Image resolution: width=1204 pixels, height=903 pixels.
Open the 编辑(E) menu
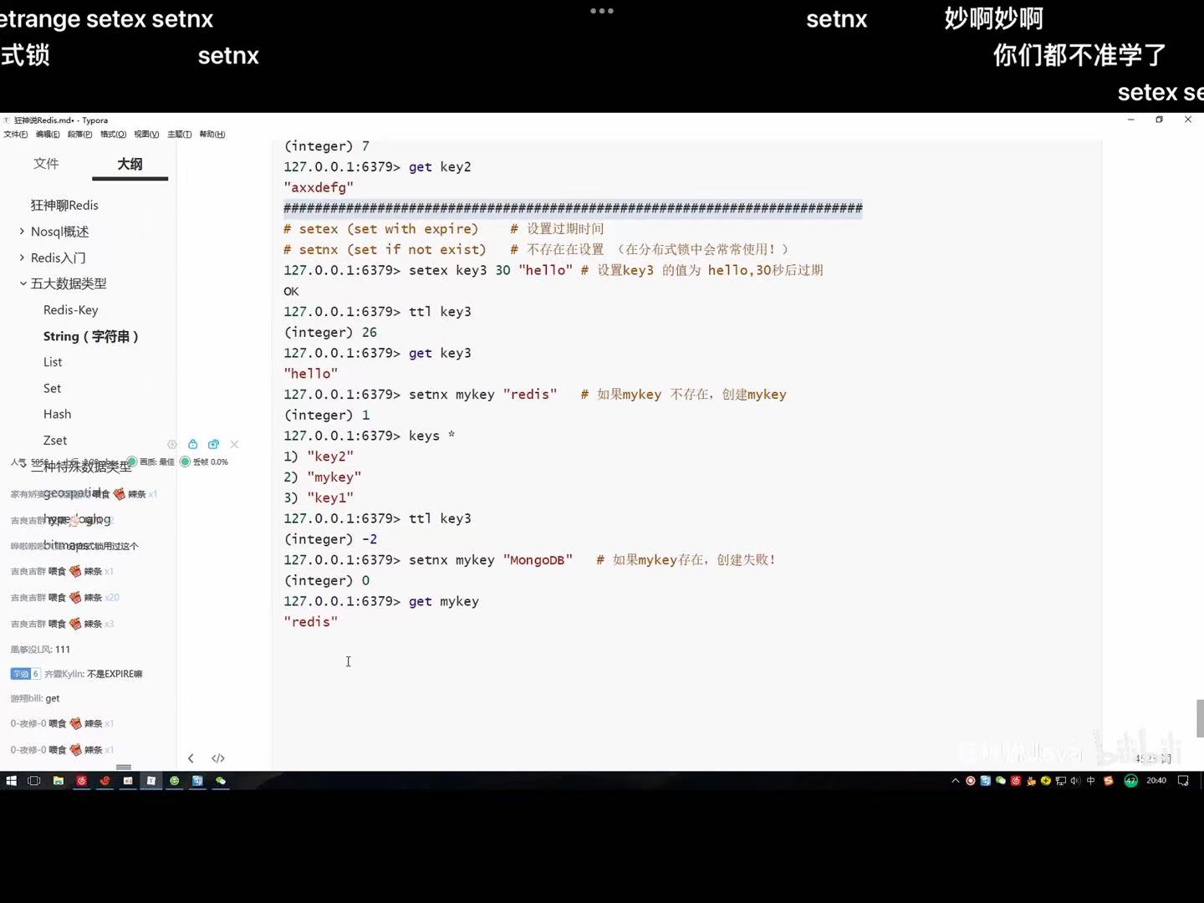[48, 135]
